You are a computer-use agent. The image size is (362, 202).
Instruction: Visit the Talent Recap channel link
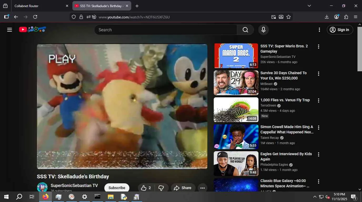[x=270, y=138]
